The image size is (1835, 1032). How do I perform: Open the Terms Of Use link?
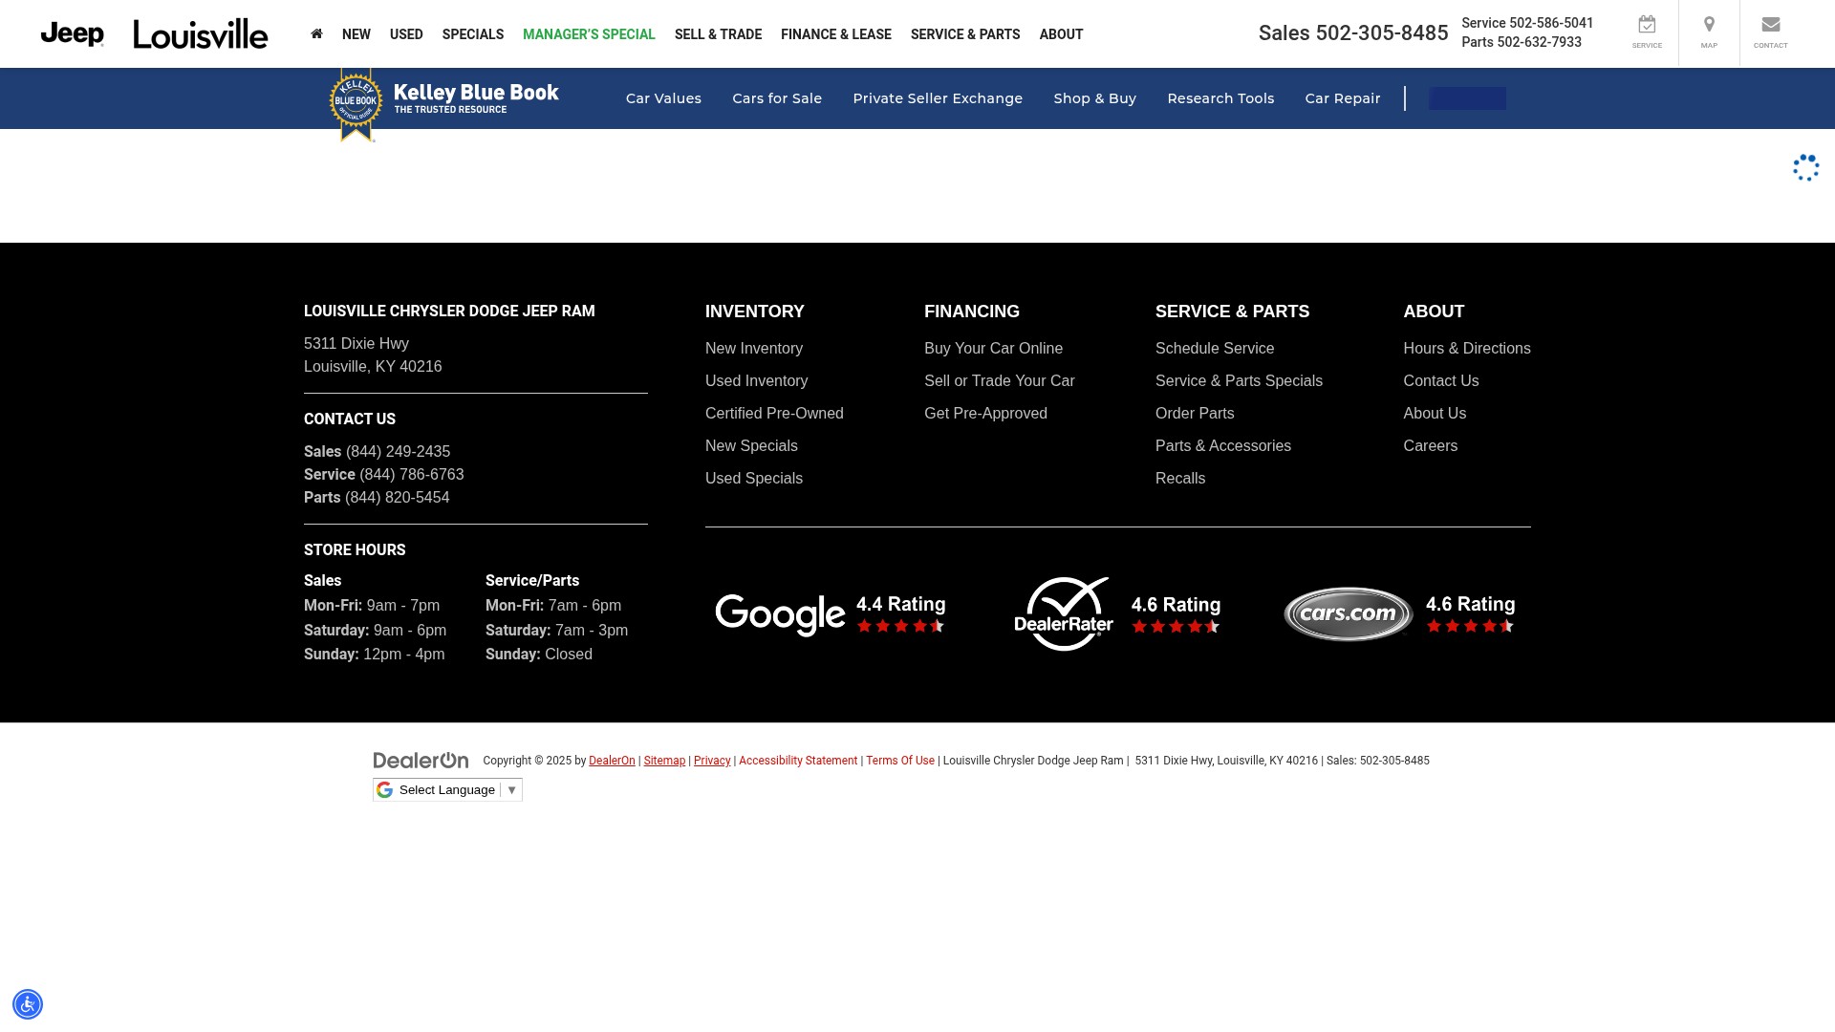900,761
